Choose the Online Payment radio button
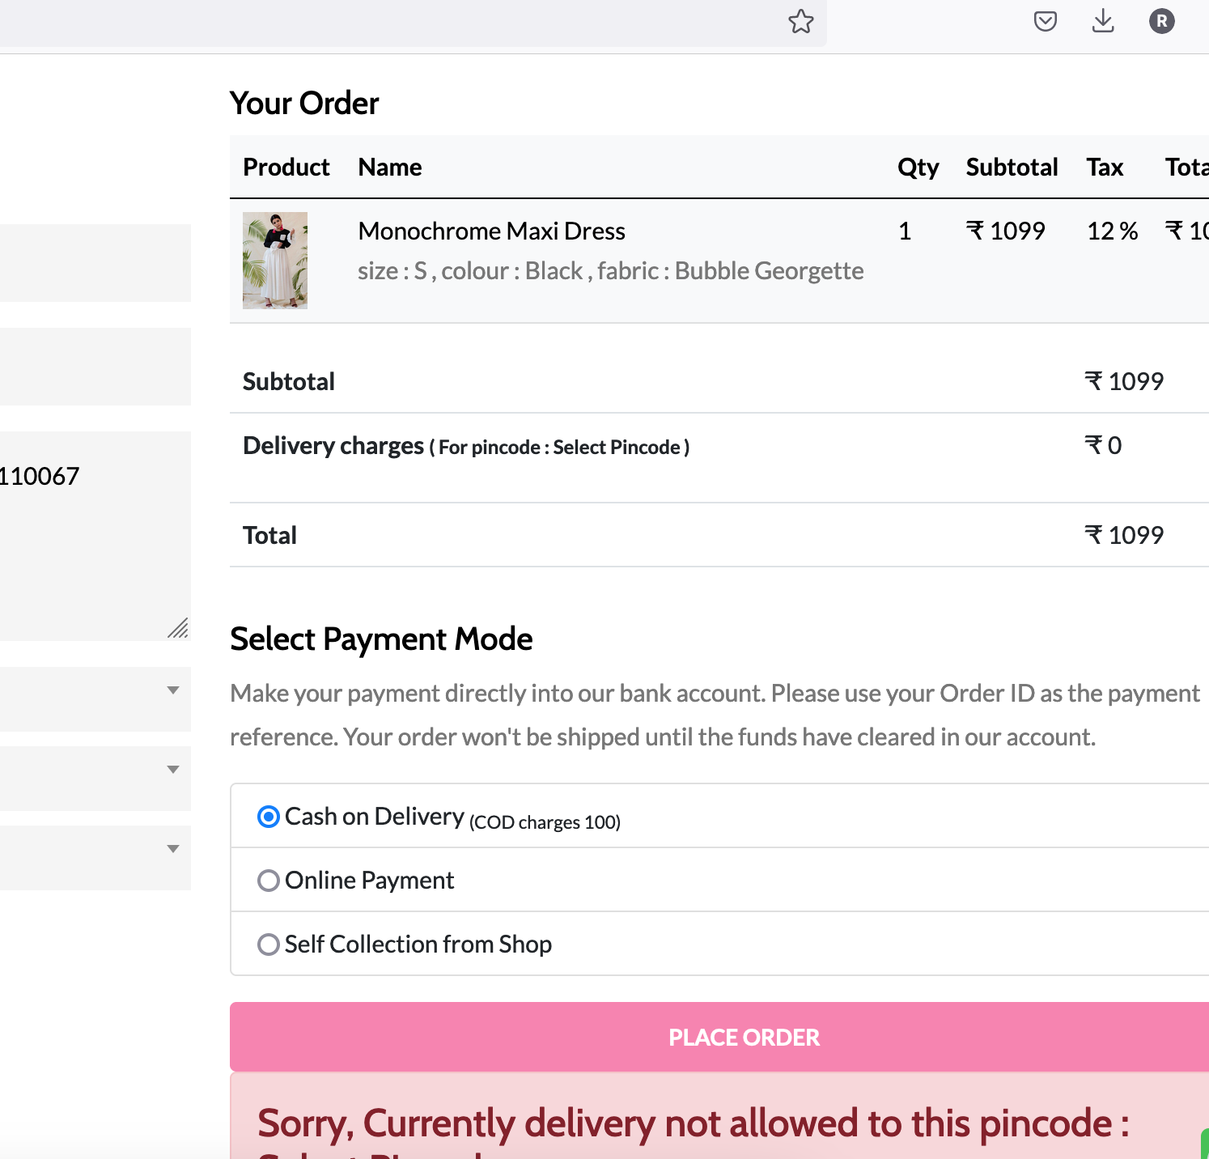 [269, 881]
